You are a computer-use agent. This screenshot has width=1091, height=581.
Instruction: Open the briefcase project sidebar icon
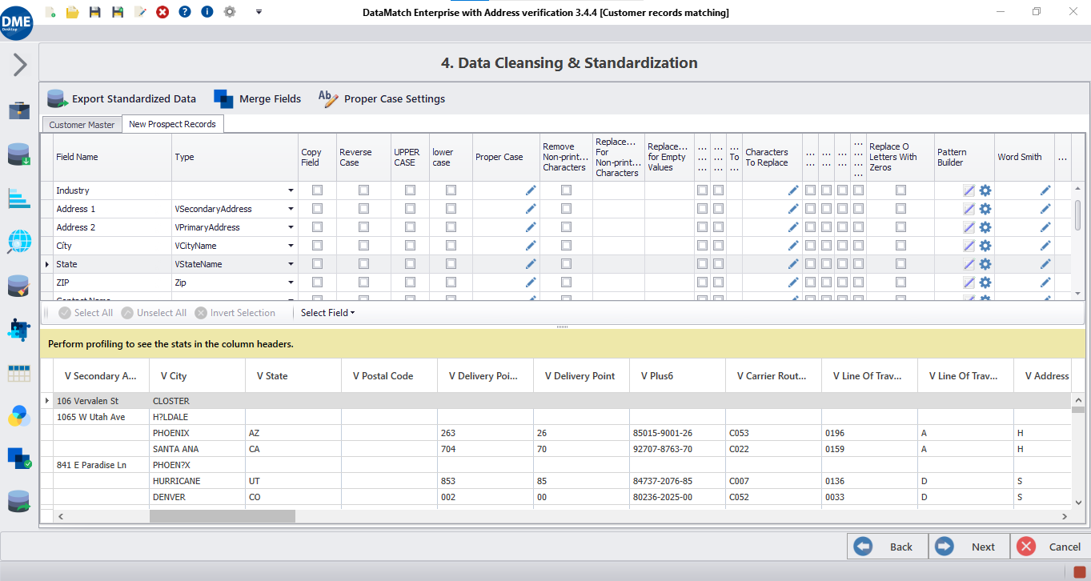point(19,110)
